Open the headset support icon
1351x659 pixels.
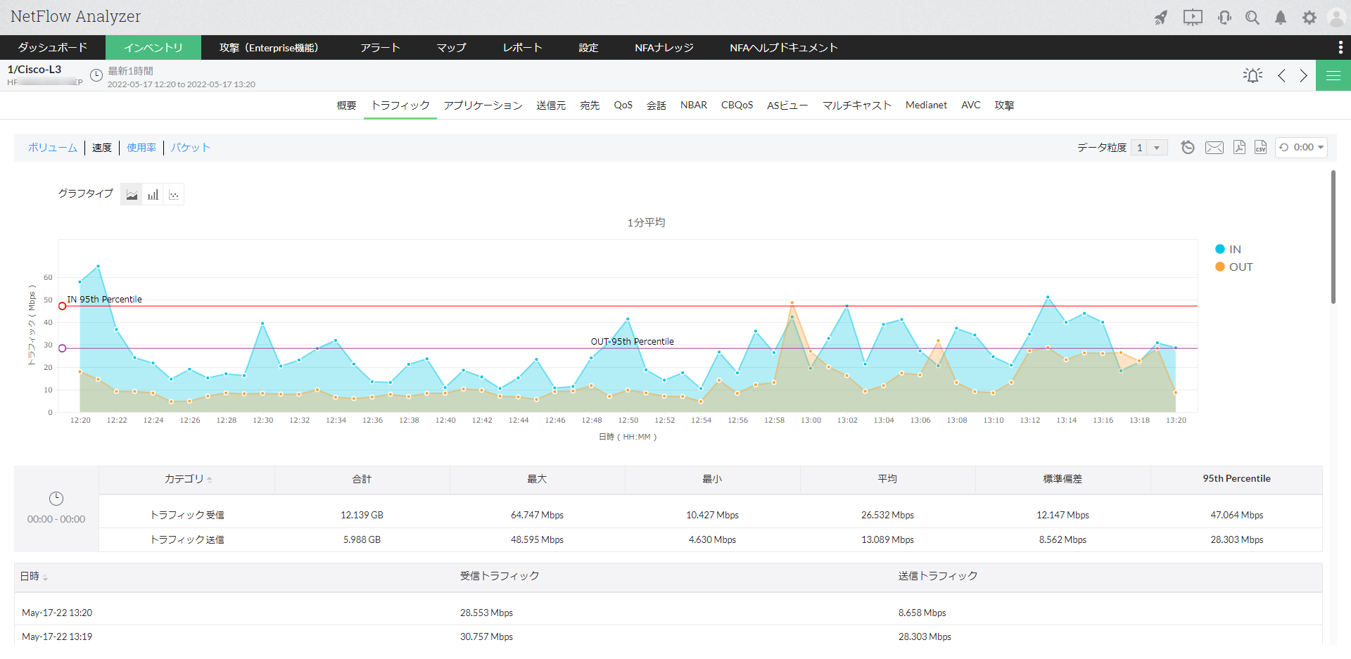[x=1224, y=18]
